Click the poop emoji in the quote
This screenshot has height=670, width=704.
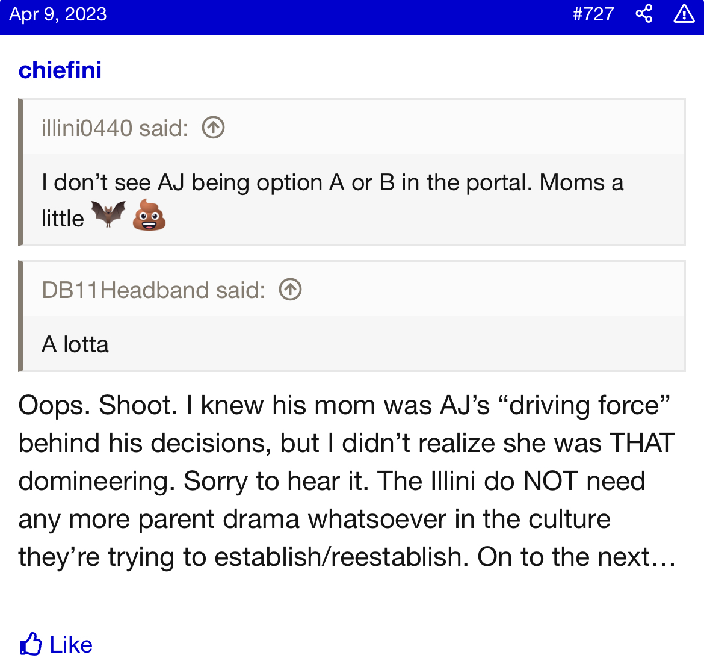point(149,216)
